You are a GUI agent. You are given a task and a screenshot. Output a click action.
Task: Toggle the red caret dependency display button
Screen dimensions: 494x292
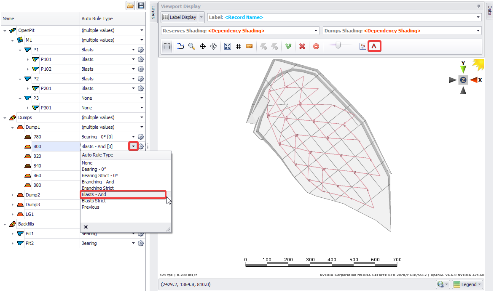point(374,46)
